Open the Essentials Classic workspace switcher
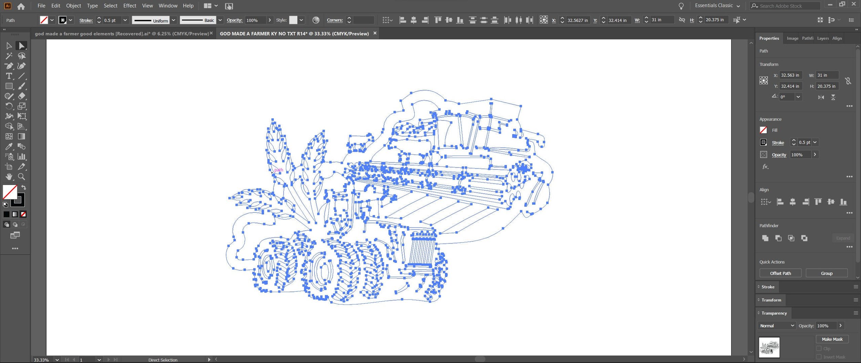This screenshot has height=363, width=861. click(x=717, y=6)
